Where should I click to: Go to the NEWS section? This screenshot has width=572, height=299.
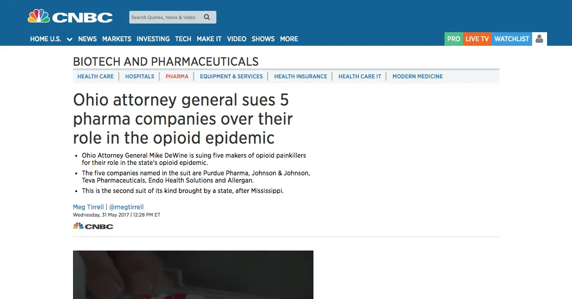pos(87,39)
